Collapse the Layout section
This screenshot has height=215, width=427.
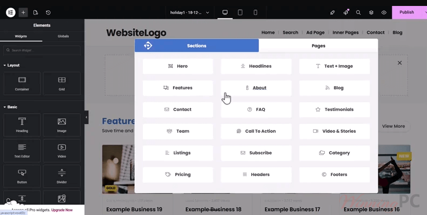tap(11, 66)
